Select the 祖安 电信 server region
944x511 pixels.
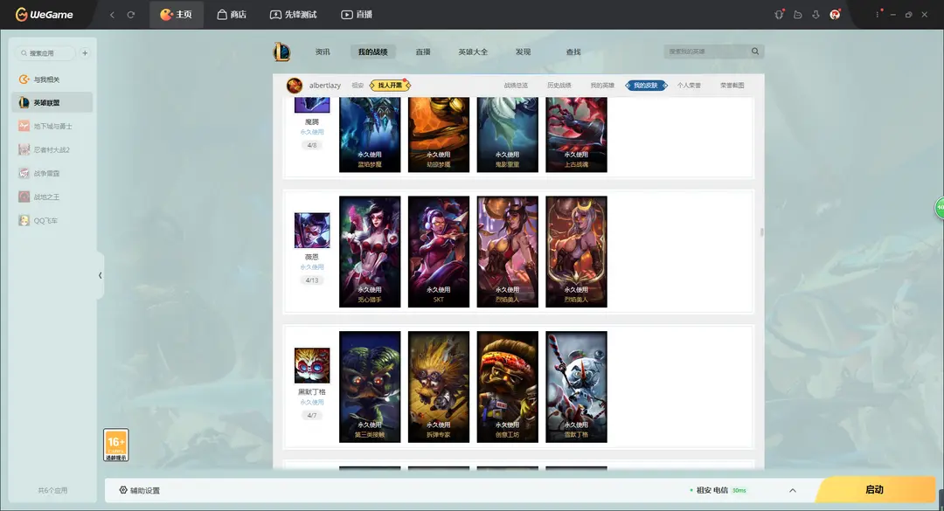coord(711,491)
